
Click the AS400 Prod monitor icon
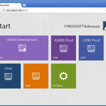point(64,48)
